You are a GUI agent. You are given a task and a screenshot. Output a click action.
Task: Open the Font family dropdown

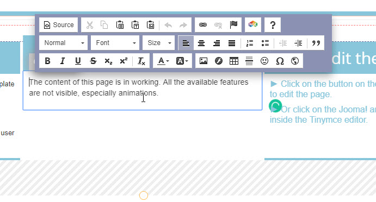coord(115,43)
